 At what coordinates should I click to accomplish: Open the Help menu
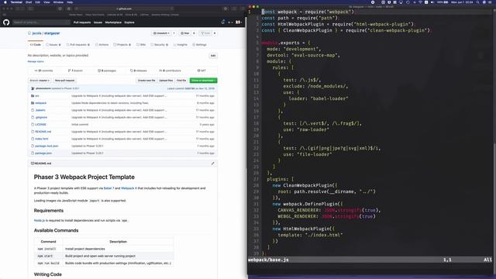tap(70, 2)
